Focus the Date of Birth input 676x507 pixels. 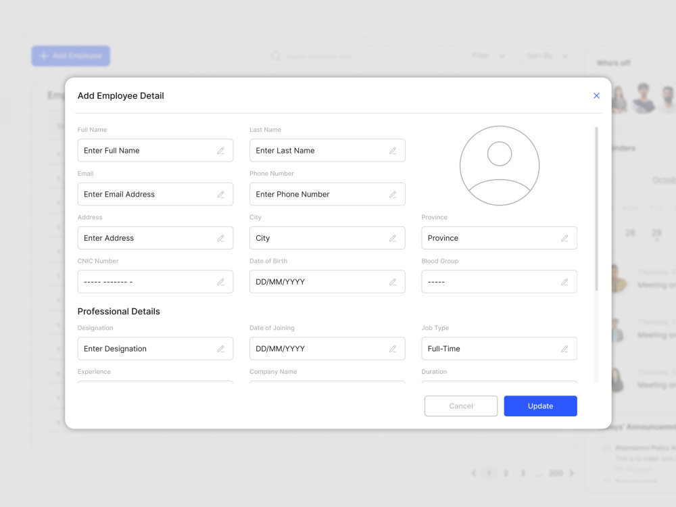pos(327,281)
